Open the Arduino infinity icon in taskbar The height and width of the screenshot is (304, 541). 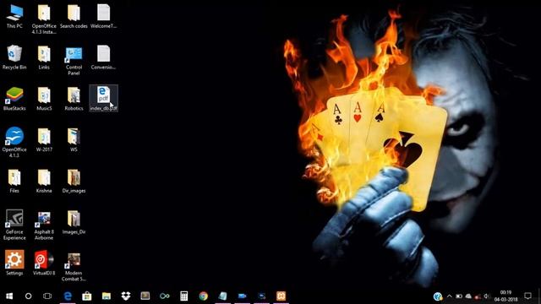(x=165, y=296)
